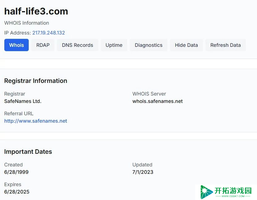This screenshot has height=200, width=257.
Task: Click the IP Address label
Action: tap(17, 33)
